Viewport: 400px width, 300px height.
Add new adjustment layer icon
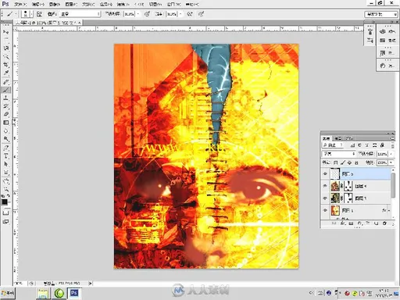tap(359, 223)
